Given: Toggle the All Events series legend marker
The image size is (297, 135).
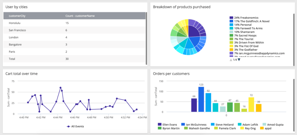Looking at the screenshot, I should 69,126.
